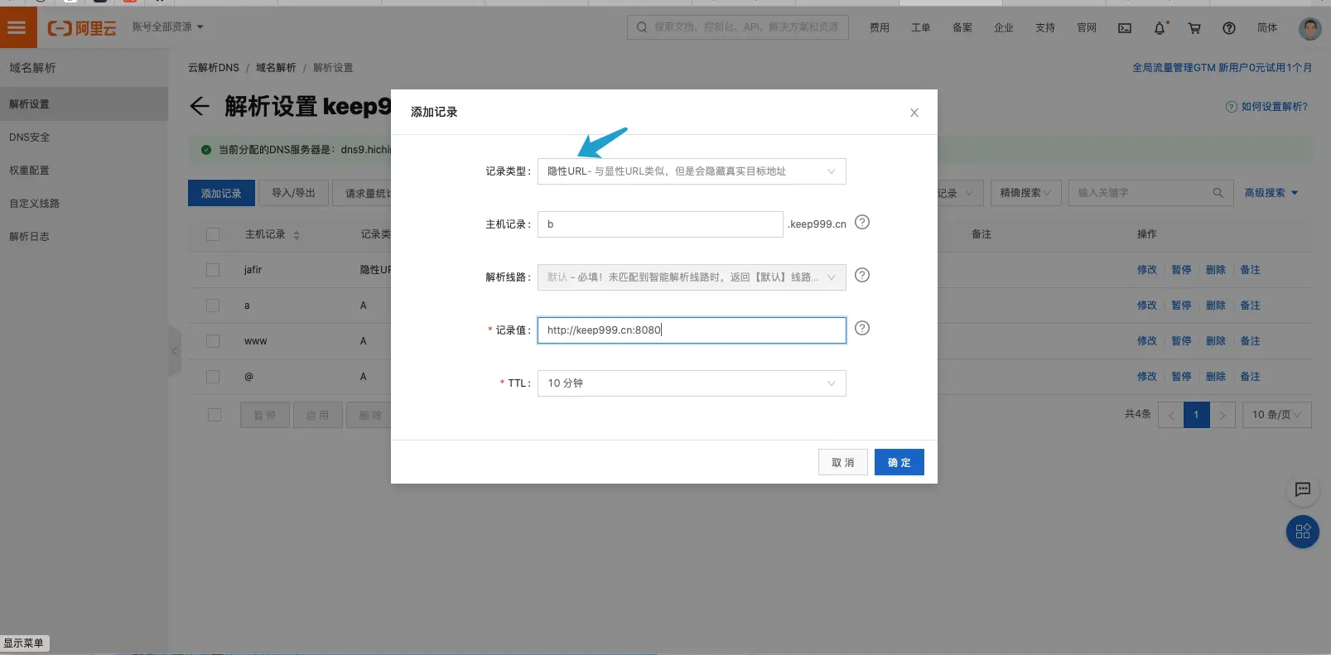The image size is (1331, 655).
Task: Open the shopping cart
Action: click(x=1194, y=28)
